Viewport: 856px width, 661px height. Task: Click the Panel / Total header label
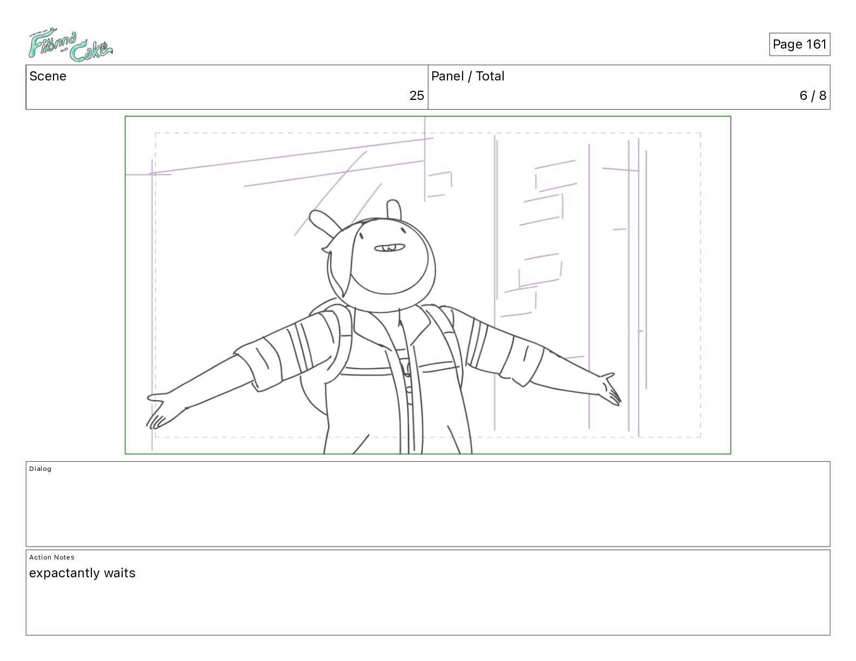467,76
